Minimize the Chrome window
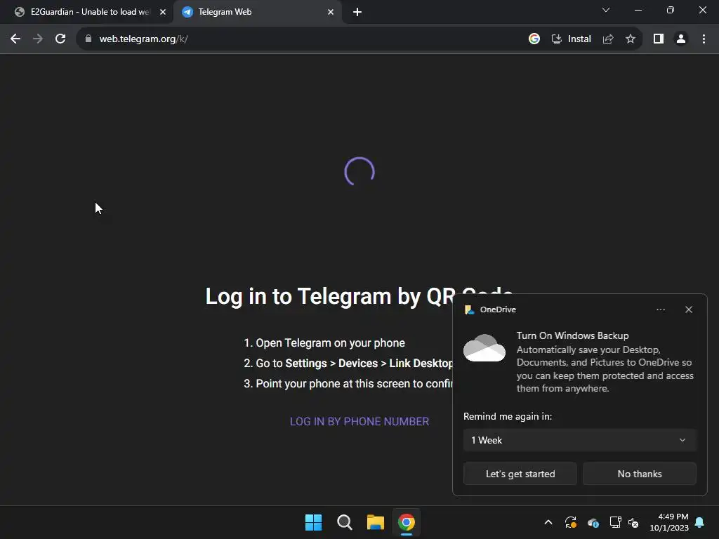The height and width of the screenshot is (539, 719). [x=638, y=10]
